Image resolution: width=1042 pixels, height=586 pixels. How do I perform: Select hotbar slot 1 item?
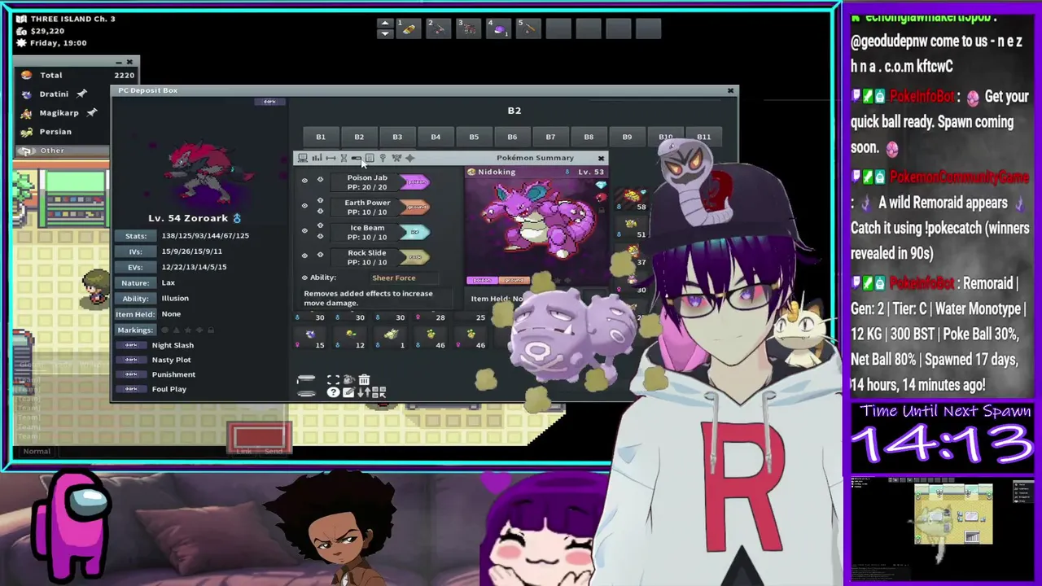(409, 28)
